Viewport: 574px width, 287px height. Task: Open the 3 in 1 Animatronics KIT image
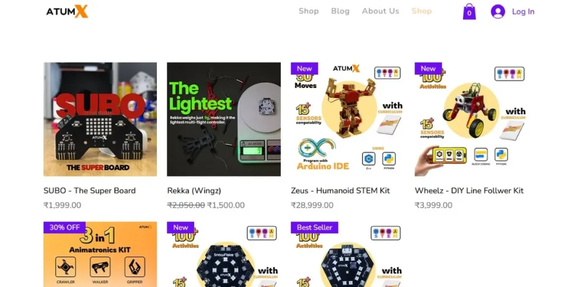(100, 254)
